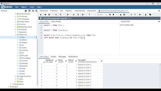The height and width of the screenshot is (91, 161).
Task: Open the Help menu
Action: pyautogui.click(x=39, y=7)
